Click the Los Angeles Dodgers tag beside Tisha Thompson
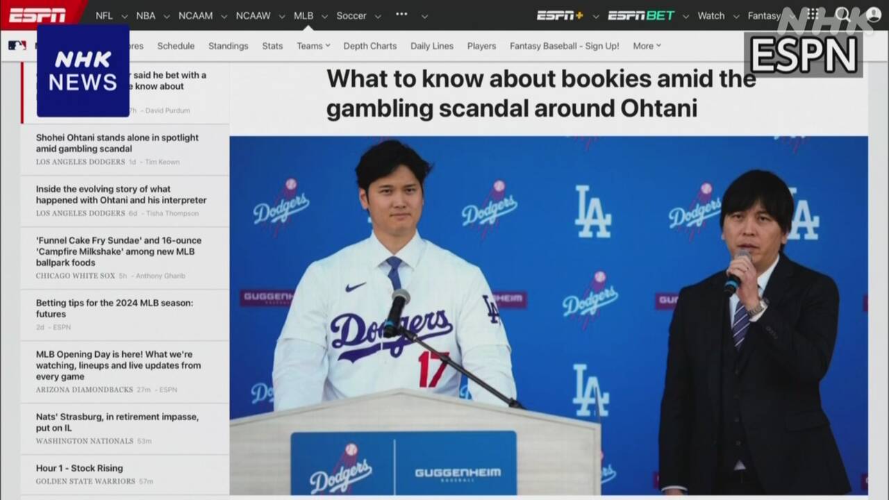Image resolution: width=889 pixels, height=500 pixels. coord(81,213)
